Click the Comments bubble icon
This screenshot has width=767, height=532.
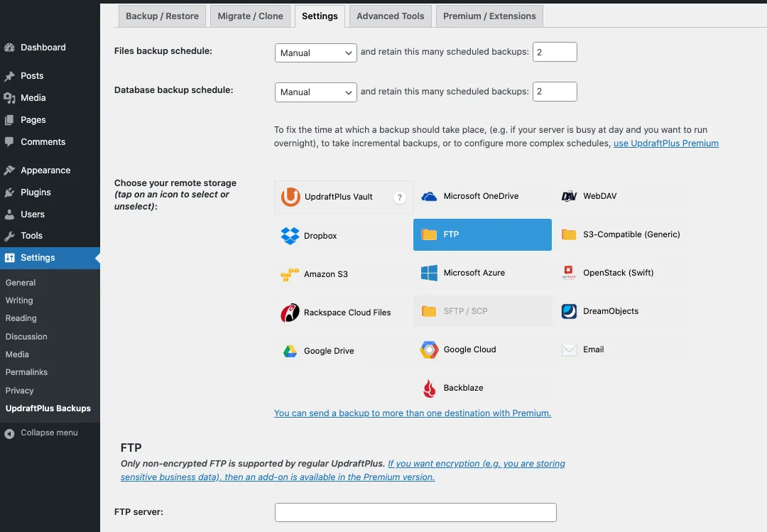point(9,142)
